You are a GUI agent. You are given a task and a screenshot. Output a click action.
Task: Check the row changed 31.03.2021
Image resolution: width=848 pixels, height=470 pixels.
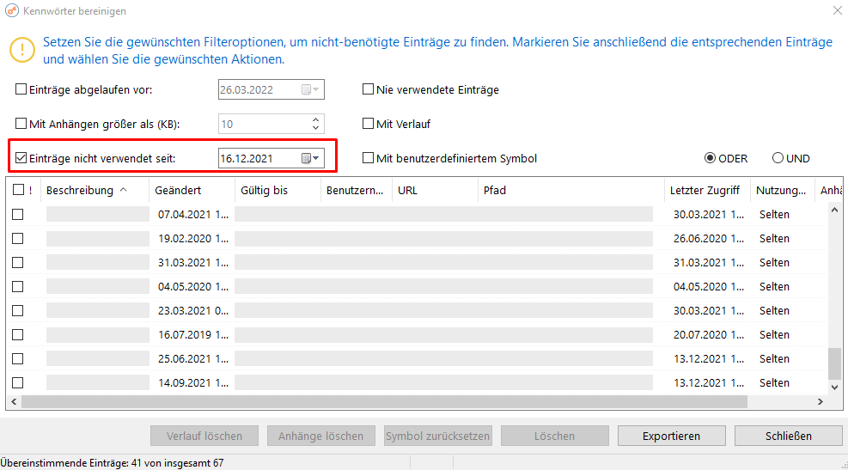coord(18,262)
